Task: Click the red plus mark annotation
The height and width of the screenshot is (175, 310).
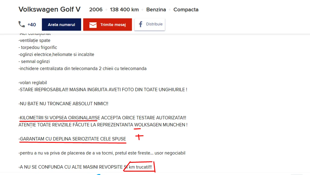Action: tap(139, 136)
